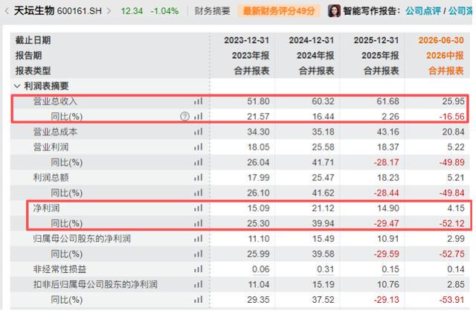Viewport: 476px width, 311px height.
Task: Open chart icon for 净利润 同比(%) row
Action: click(x=199, y=223)
